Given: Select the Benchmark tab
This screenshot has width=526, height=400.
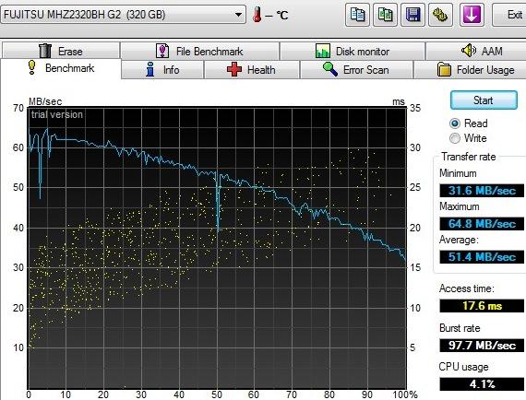Looking at the screenshot, I should click(x=61, y=68).
